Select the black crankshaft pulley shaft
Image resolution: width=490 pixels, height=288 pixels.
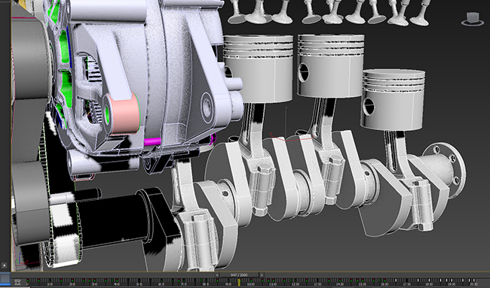click(112, 218)
